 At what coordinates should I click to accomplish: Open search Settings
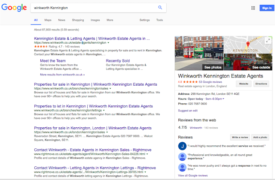point(144,20)
